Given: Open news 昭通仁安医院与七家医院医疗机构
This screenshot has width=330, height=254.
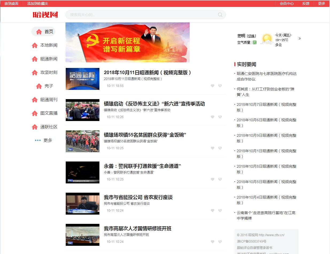Looking at the screenshot, I should tap(266, 76).
